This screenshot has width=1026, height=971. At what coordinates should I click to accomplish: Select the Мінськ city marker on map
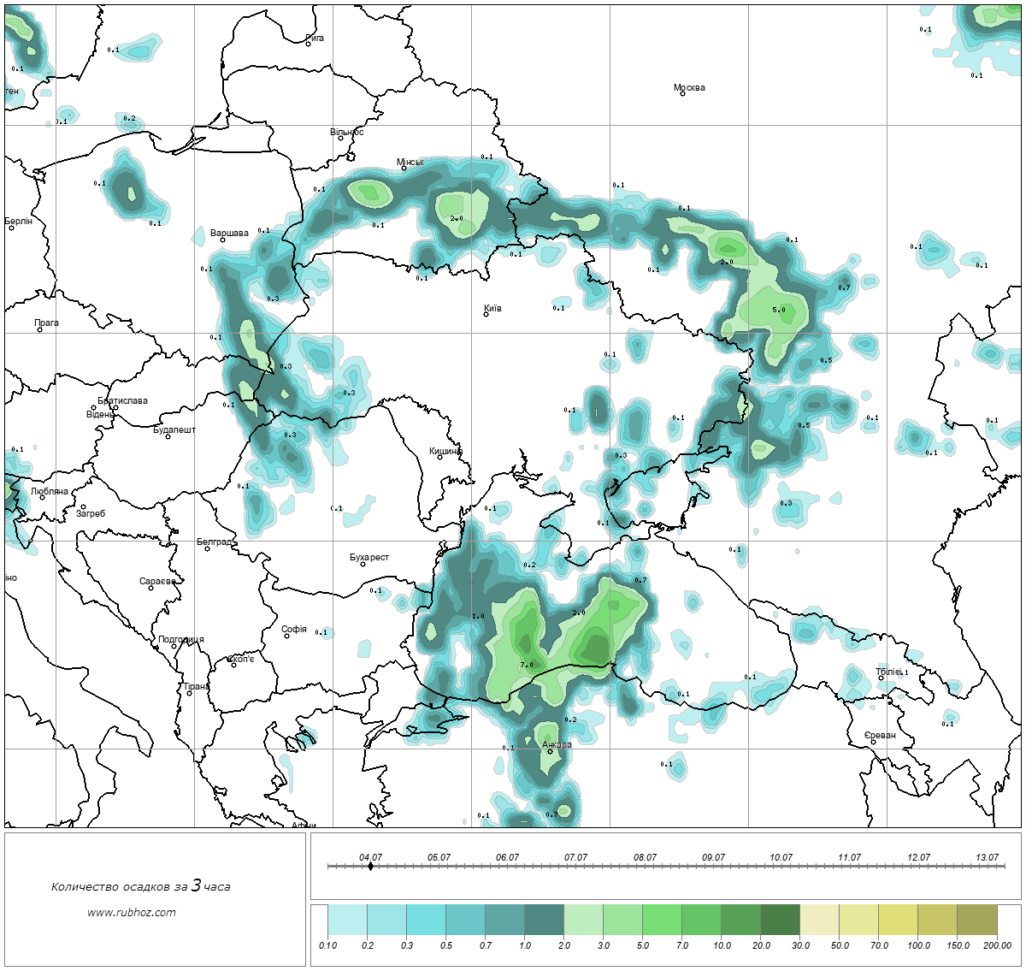(405, 169)
